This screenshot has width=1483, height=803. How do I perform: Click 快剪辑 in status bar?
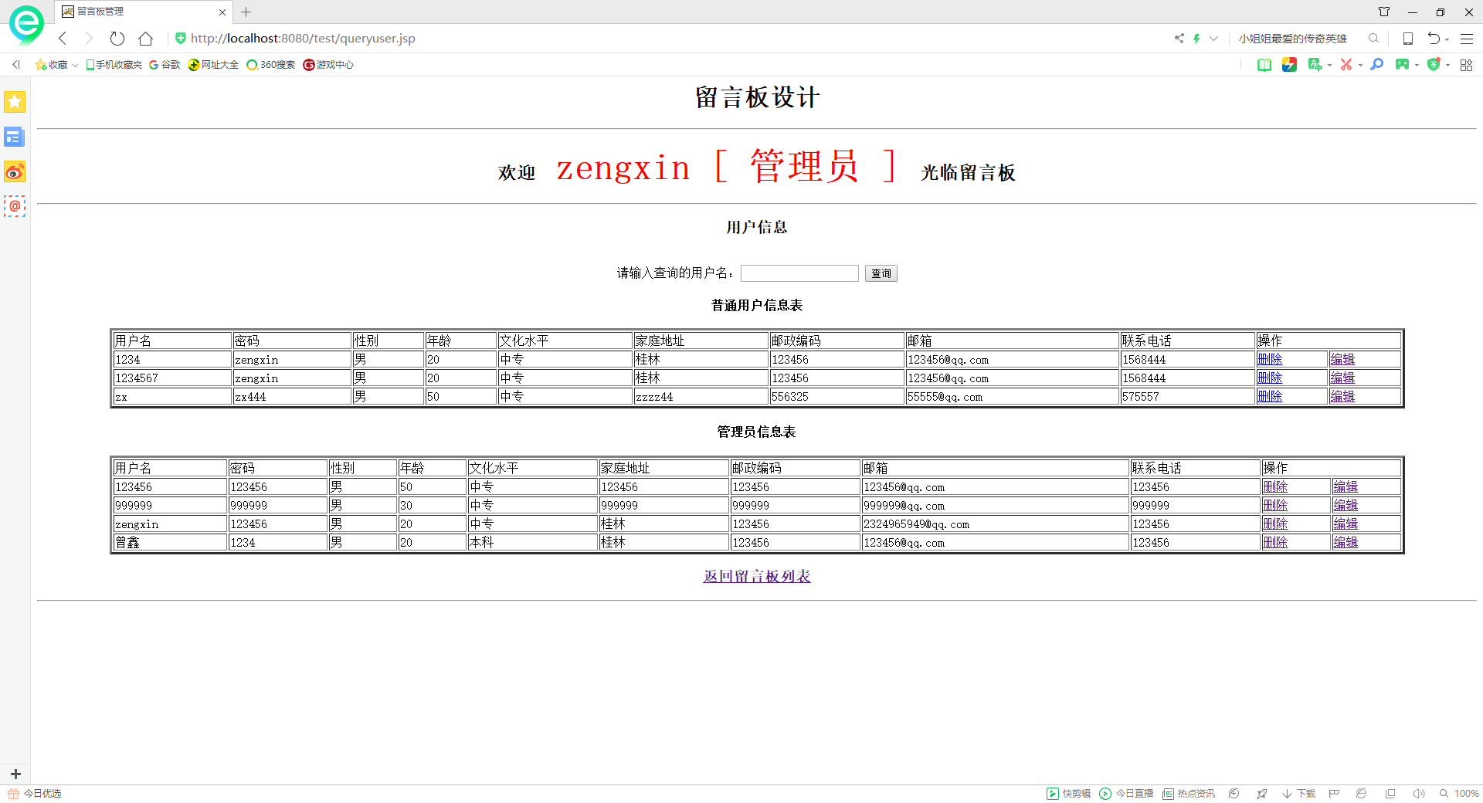tap(1069, 794)
